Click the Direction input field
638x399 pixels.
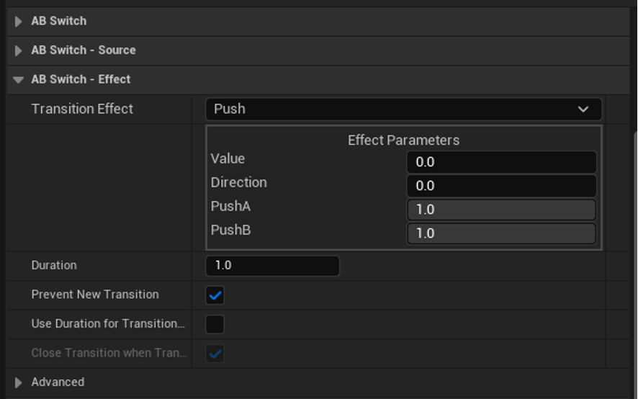point(501,186)
